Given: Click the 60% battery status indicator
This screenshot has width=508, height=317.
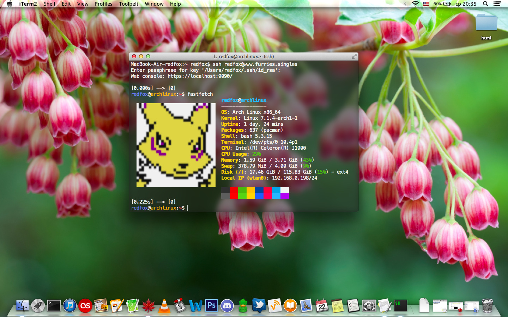Looking at the screenshot, I should pos(442,4).
